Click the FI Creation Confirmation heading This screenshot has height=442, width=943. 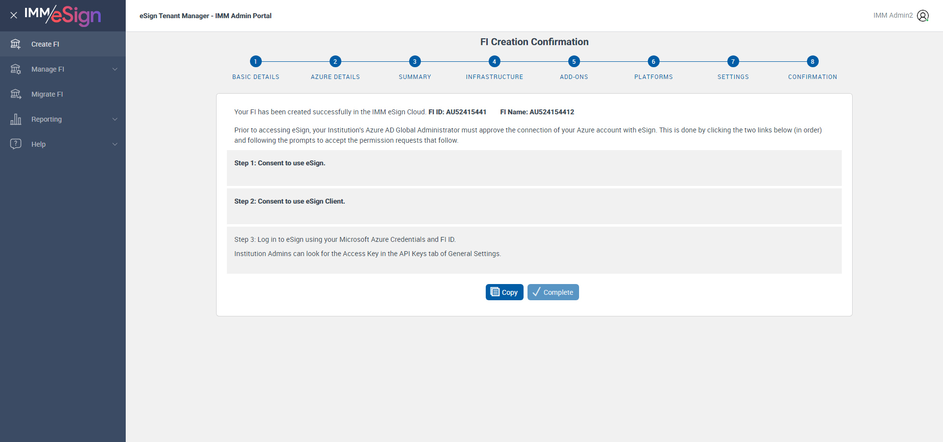[534, 42]
